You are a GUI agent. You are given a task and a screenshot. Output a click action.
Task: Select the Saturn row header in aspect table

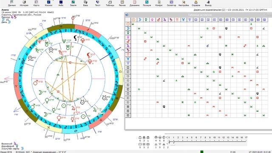tap(128, 50)
